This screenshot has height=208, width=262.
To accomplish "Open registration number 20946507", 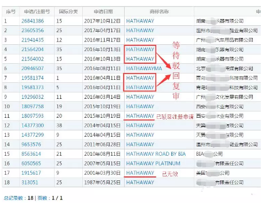I will coord(33,68).
